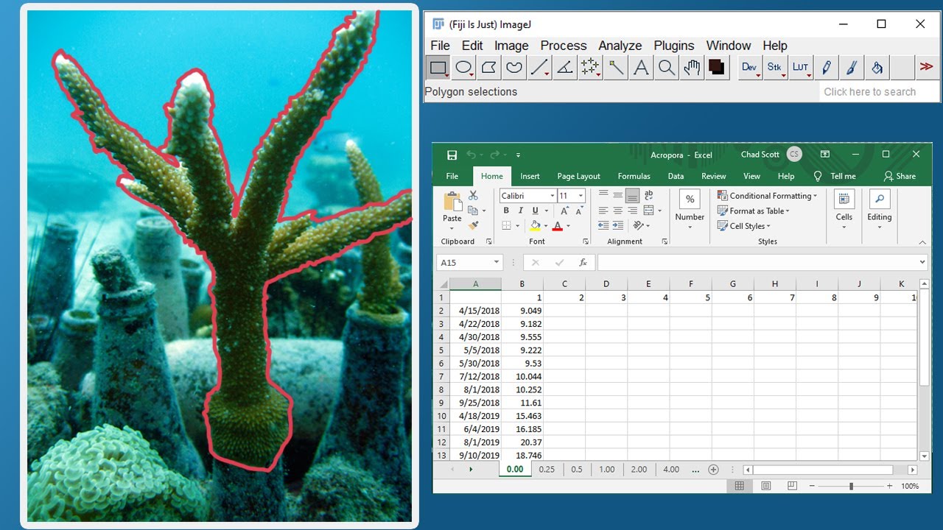Click the Cells group button
The image size is (943, 530).
pos(844,210)
